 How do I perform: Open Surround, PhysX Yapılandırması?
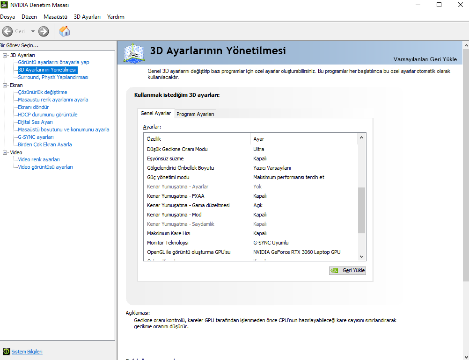(x=53, y=77)
